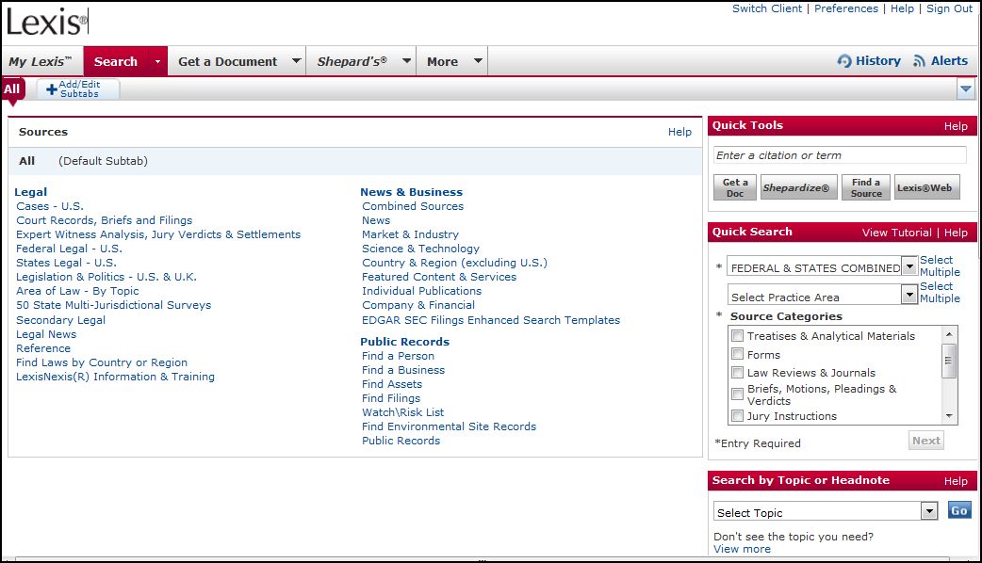Click the Alerts feed icon

(920, 61)
